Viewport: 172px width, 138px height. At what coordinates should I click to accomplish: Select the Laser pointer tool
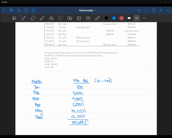tap(97, 18)
